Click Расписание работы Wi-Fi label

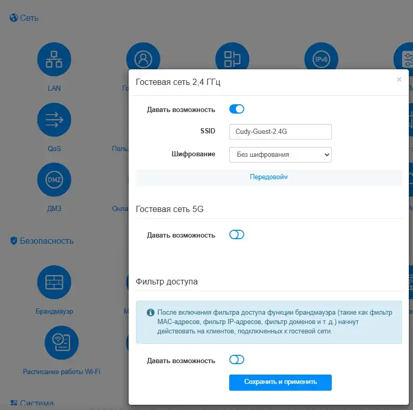point(61,371)
